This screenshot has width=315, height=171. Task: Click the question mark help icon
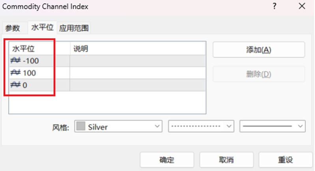click(274, 7)
